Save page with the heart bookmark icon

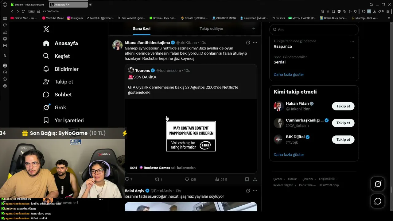356,11
